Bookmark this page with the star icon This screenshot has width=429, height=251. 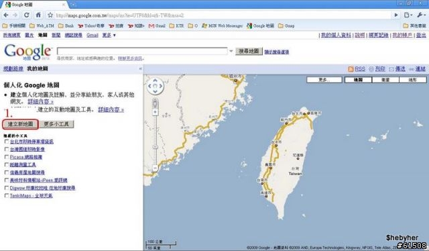tap(50, 15)
